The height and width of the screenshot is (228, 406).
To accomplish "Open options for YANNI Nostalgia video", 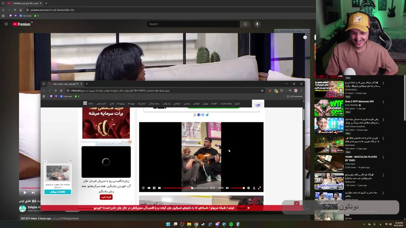I will click(383, 157).
